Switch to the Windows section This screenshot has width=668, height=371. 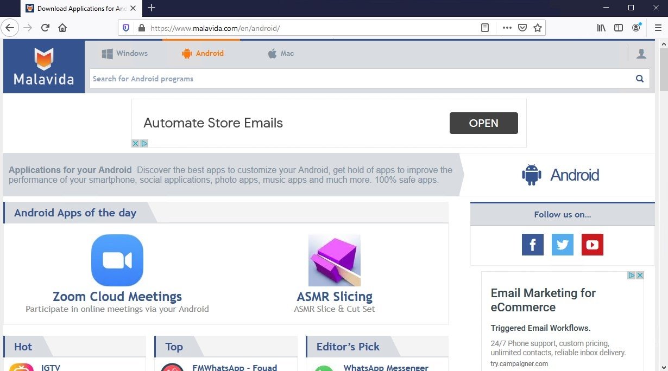125,53
